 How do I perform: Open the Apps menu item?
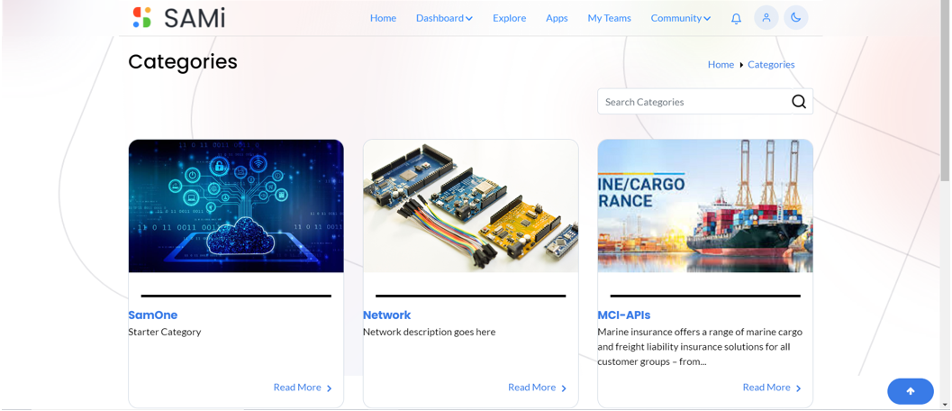557,18
